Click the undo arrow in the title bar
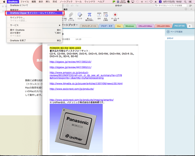195x156 pixels. click(x=72, y=6)
